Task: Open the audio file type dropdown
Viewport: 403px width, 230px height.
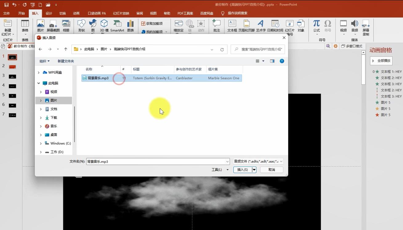Action: click(x=258, y=161)
